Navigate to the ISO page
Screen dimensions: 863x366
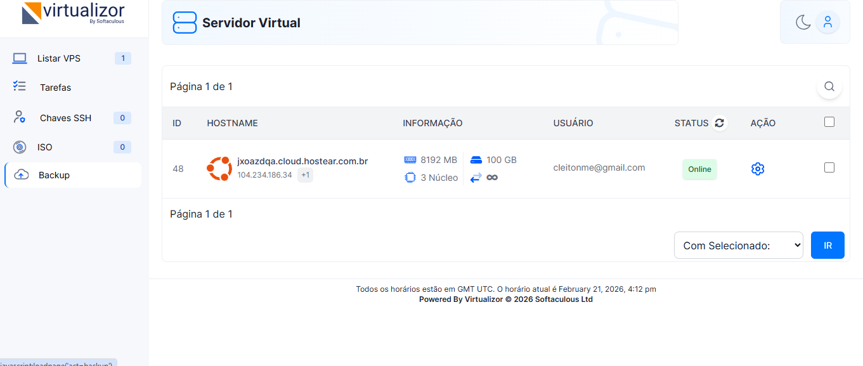click(45, 147)
